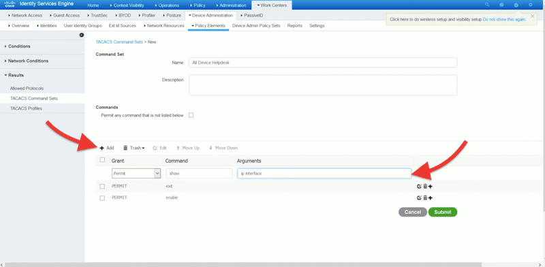Open the help icon in top bar
545x267 pixels.
click(501, 5)
